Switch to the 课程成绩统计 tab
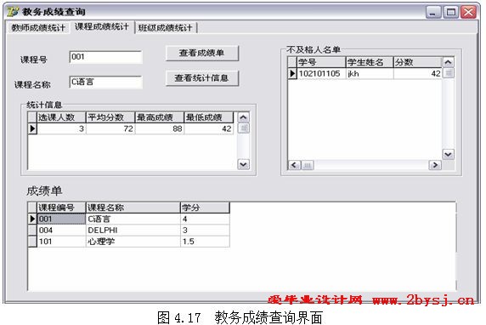This screenshot has height=325, width=486. [102, 26]
